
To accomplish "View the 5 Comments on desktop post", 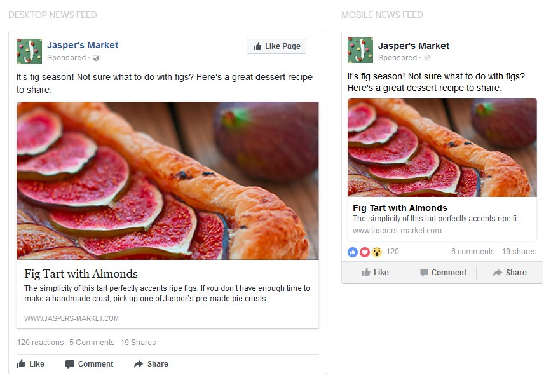I will point(92,343).
